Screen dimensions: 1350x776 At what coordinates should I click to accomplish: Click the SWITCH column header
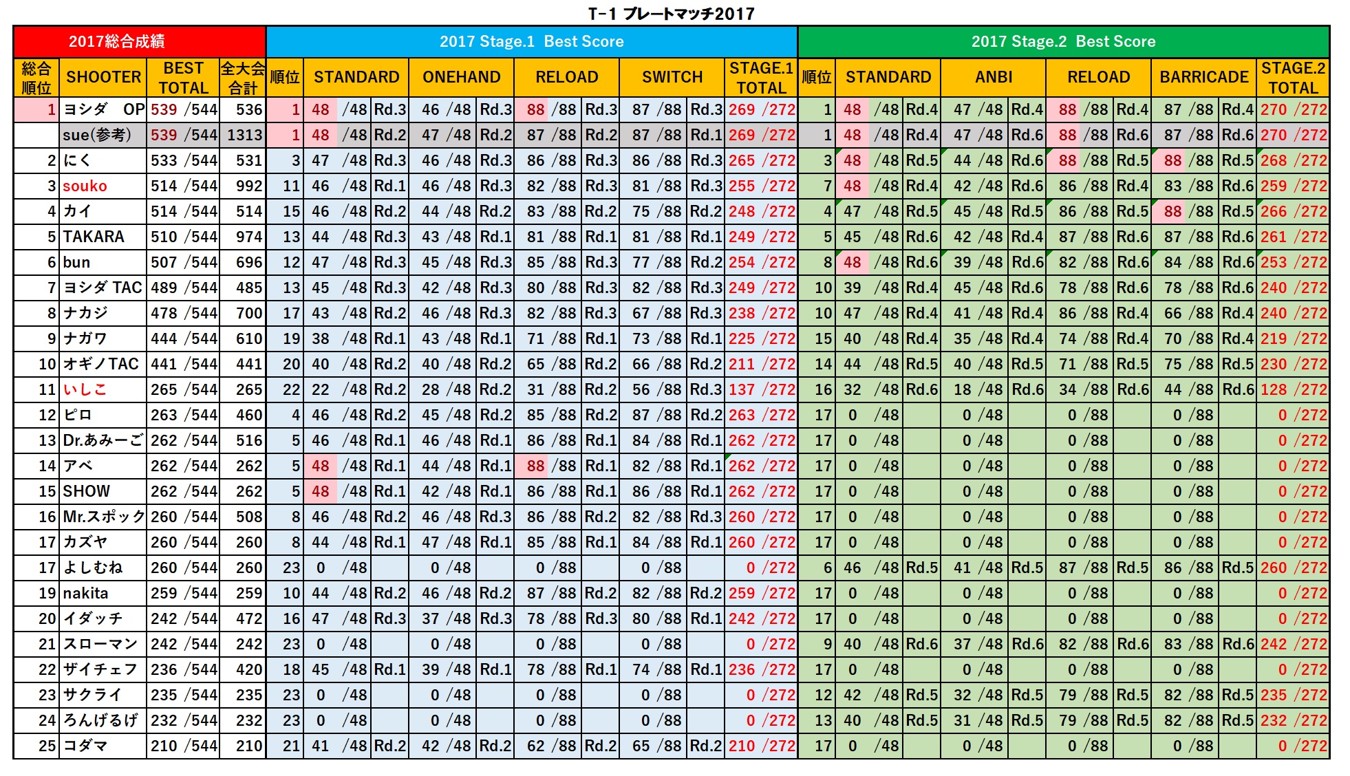[x=672, y=77]
